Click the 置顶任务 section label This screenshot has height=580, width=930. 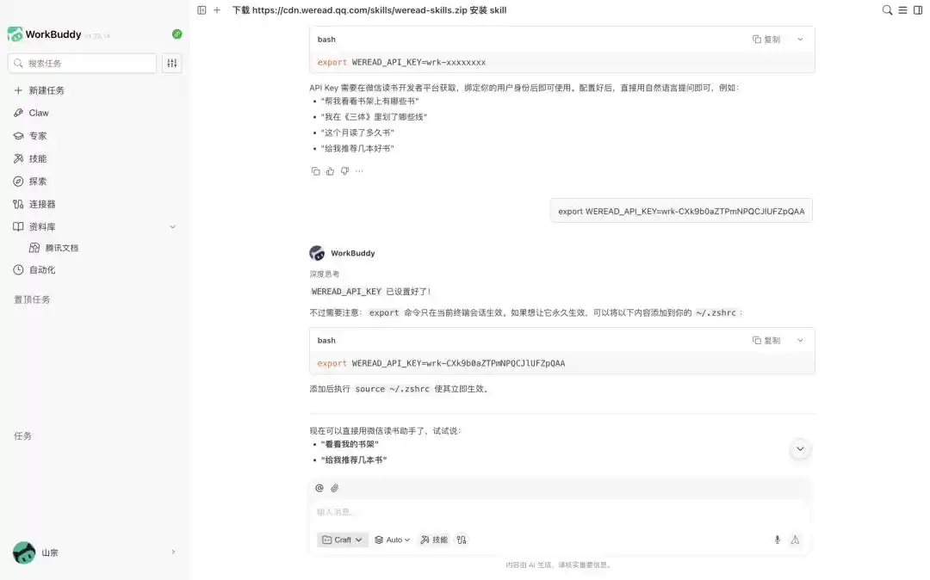tap(32, 299)
